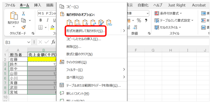Choose the Paste Transpose option
The height and width of the screenshot is (103, 210).
[x=94, y=23]
